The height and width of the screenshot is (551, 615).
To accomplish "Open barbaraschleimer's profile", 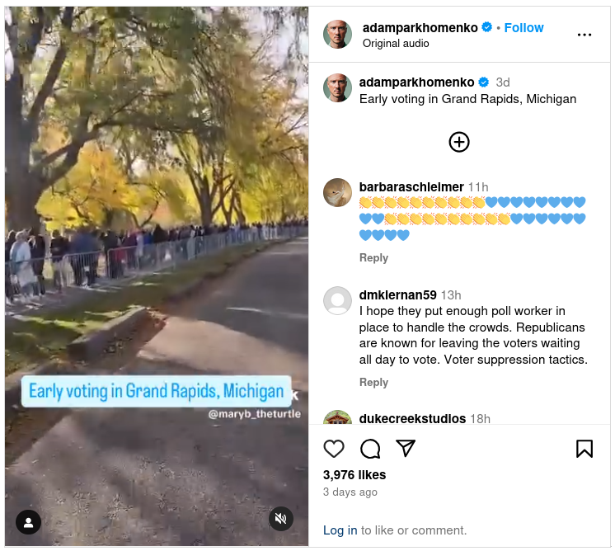I will coord(411,186).
